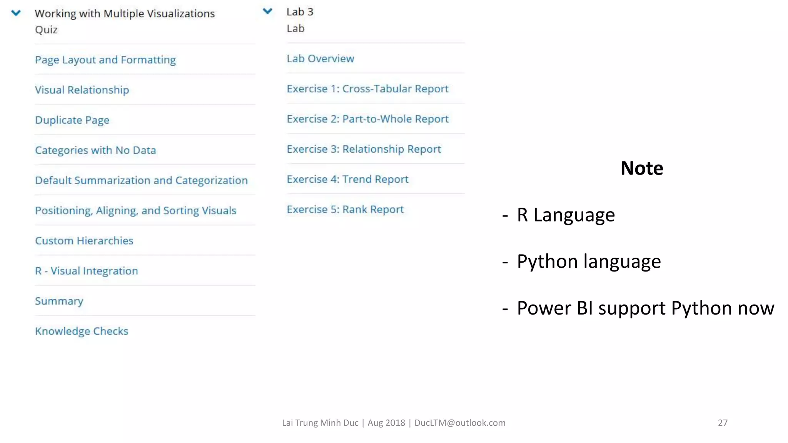Select Positioning, Aligning, and Sorting Visuals

coord(135,211)
